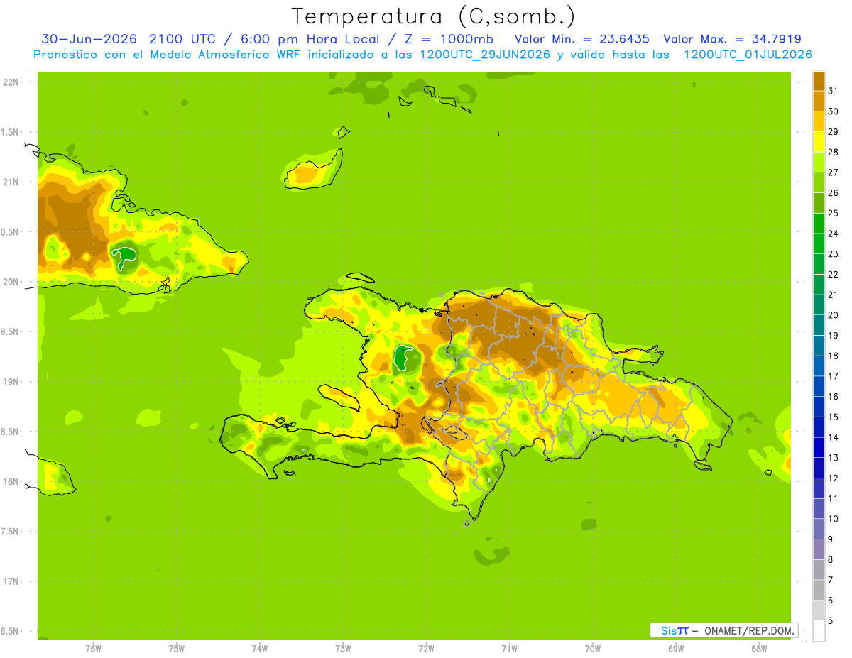The image size is (852, 658).
Task: Click the '21N' latitude label
Action: (11, 182)
